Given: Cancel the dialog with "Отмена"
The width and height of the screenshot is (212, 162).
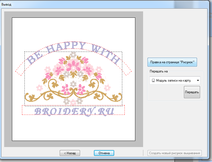Looking at the screenshot, I should click(x=104, y=153).
